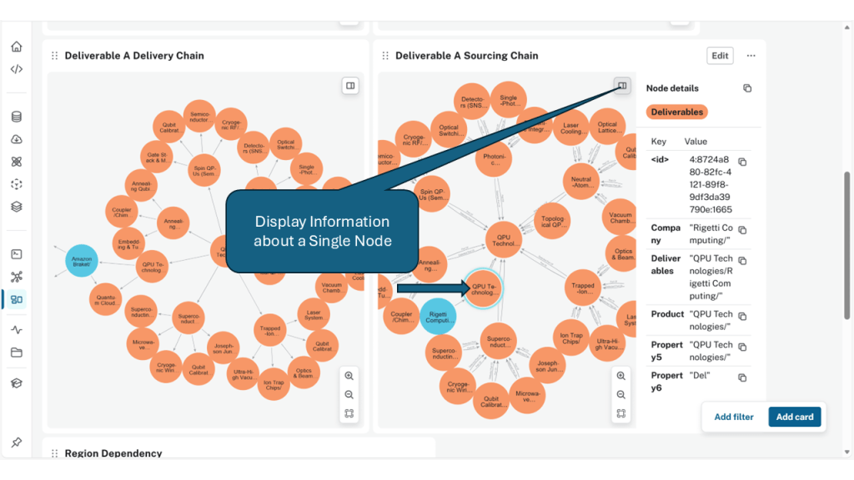Screen dimensions: 854x480
Task: Click the Delivery Chain card drag handle
Action: [55, 56]
